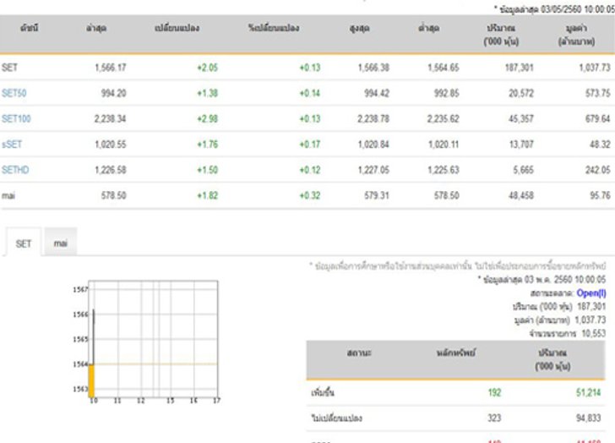The image size is (615, 443).
Task: Select SET50 change value +1.38
Action: (207, 93)
